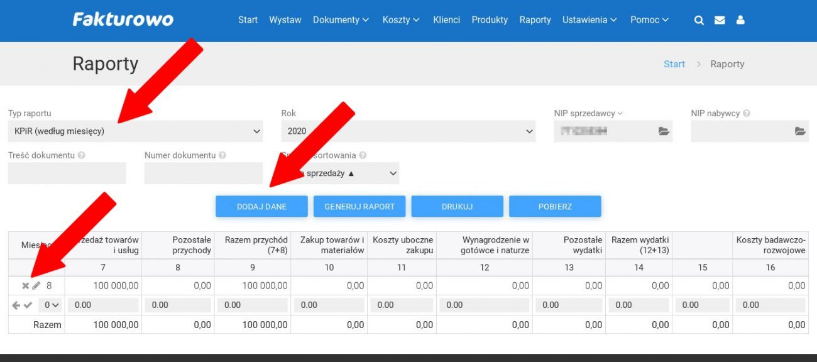Edit month 8 row with pencil icon
817x362 pixels.
pyautogui.click(x=36, y=286)
